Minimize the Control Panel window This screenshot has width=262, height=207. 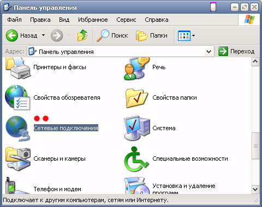click(235, 8)
